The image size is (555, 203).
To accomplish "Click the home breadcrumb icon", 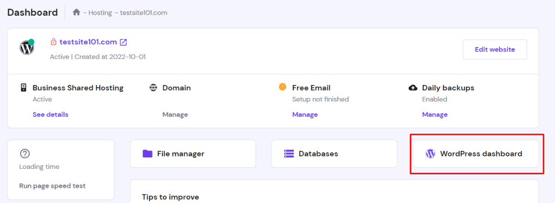I will tap(76, 12).
